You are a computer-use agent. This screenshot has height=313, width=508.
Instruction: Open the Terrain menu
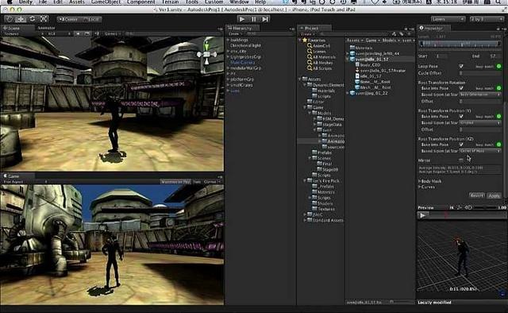170,2
